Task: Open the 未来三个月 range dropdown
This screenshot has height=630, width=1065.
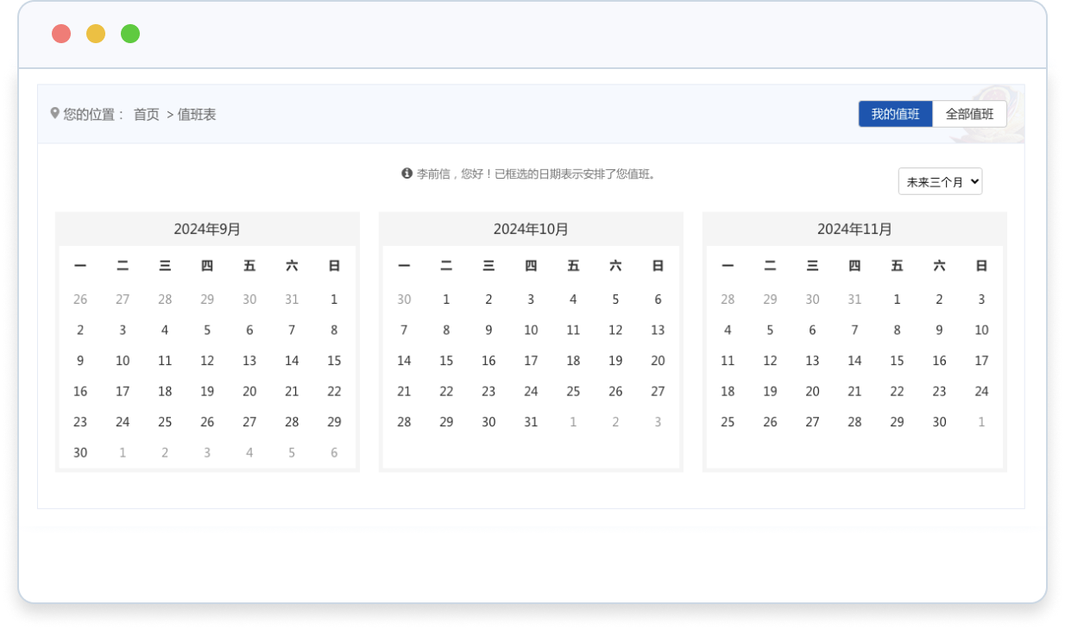Action: click(x=940, y=181)
